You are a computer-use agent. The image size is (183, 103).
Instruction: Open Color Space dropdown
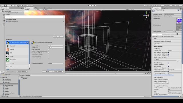point(175,51)
